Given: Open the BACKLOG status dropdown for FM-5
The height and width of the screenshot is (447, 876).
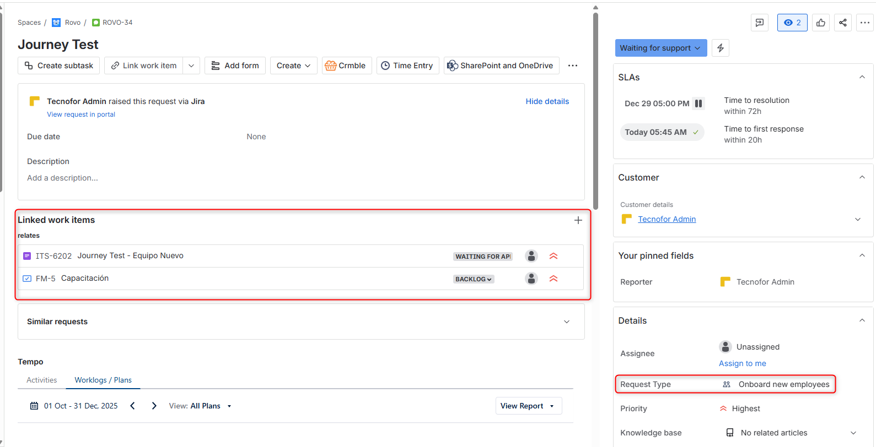Looking at the screenshot, I should click(x=473, y=279).
